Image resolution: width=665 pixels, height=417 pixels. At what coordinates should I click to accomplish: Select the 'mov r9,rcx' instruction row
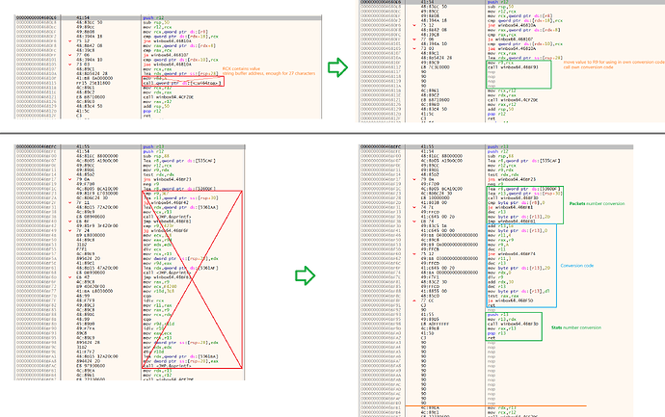[500, 63]
